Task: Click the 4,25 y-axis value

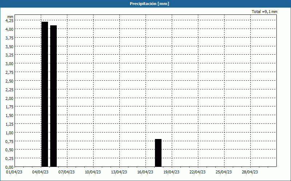Action: point(9,21)
